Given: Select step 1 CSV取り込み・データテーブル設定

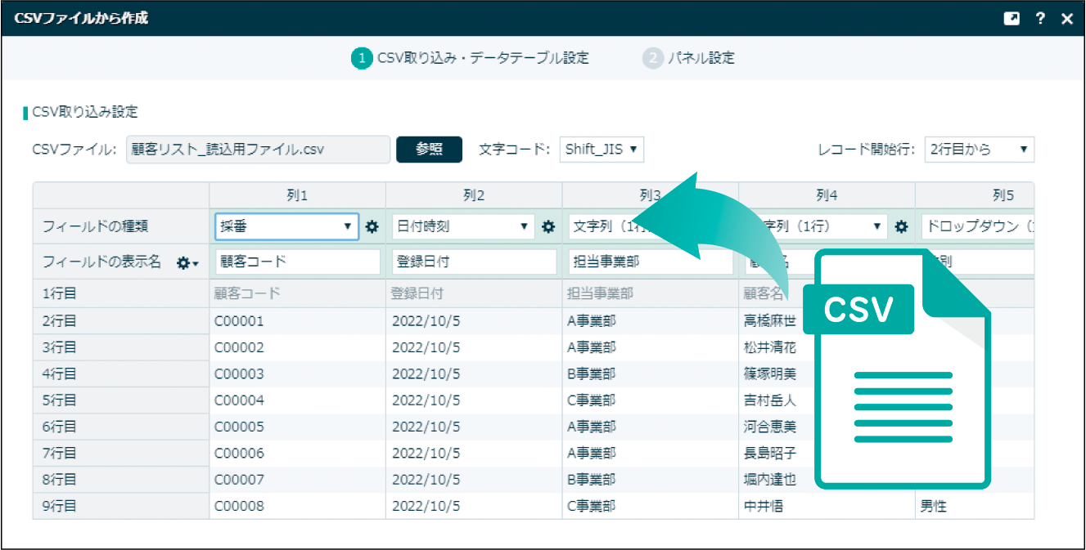Looking at the screenshot, I should click(x=471, y=58).
